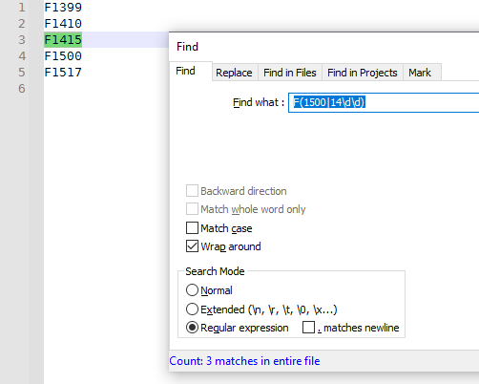Switch to the Mark tab
This screenshot has height=384, width=479.
tap(420, 73)
